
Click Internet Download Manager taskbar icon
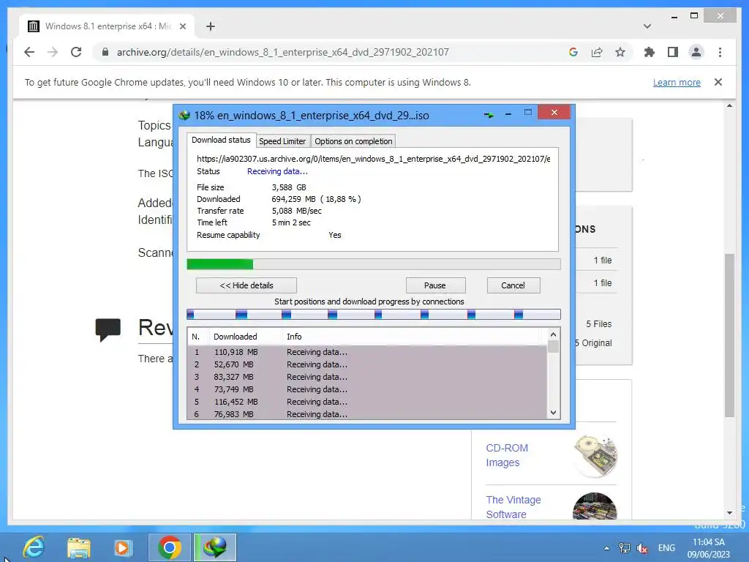pos(215,547)
